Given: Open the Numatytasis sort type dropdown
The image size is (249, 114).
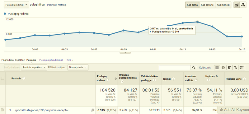Looking at the screenshot, I should coord(78,67).
